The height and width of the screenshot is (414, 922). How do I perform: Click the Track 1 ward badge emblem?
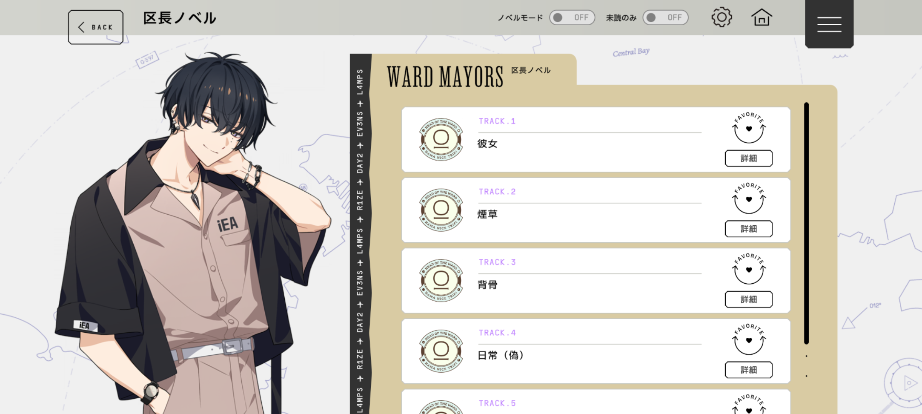click(441, 140)
